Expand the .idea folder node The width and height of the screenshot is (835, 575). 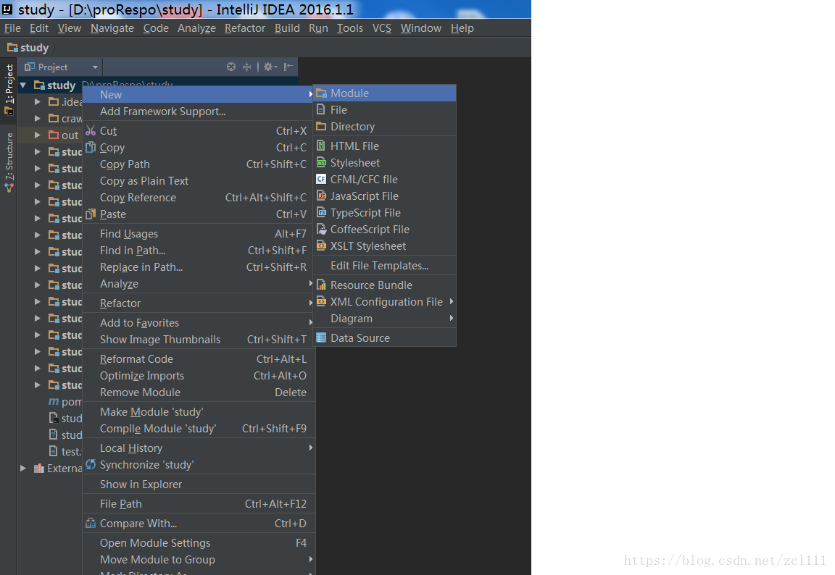pyautogui.click(x=37, y=101)
